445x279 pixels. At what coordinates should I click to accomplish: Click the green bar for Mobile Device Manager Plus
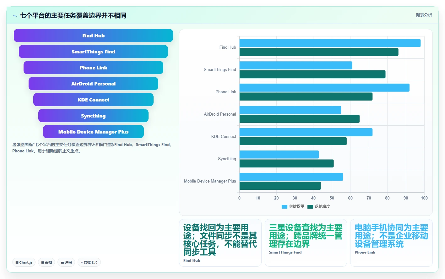click(280, 186)
